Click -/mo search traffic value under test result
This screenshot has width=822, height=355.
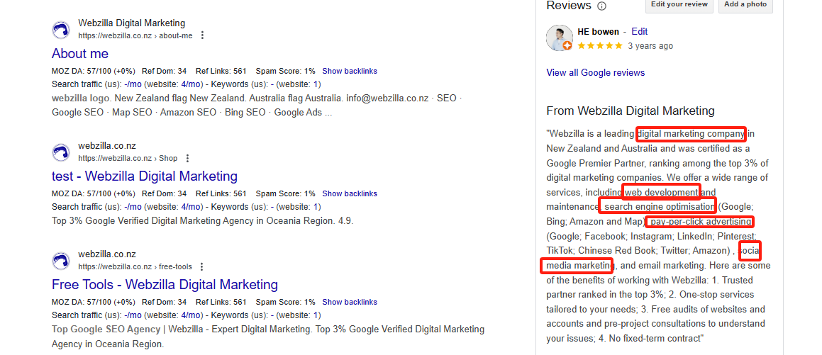pyautogui.click(x=133, y=206)
